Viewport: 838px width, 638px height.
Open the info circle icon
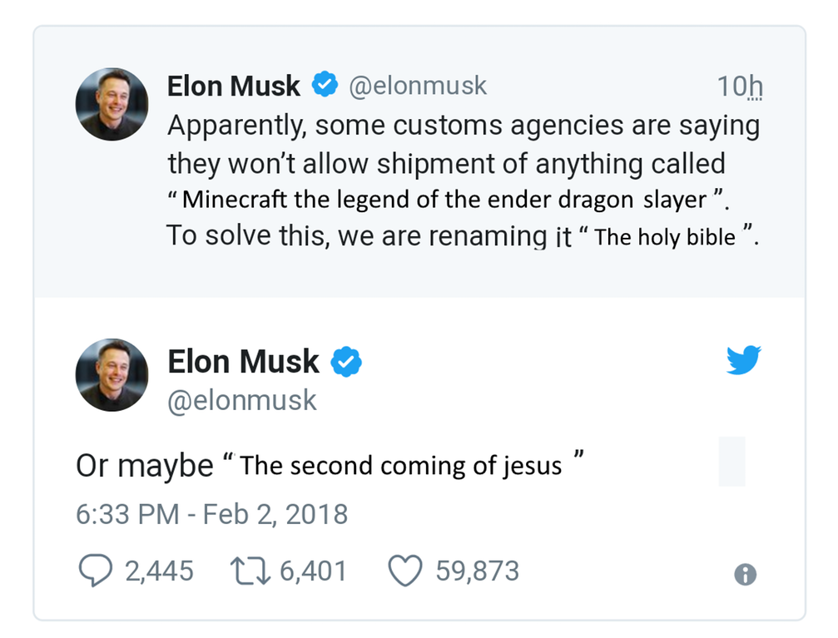click(x=745, y=575)
